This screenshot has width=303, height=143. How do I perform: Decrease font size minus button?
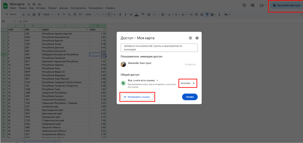(104, 15)
